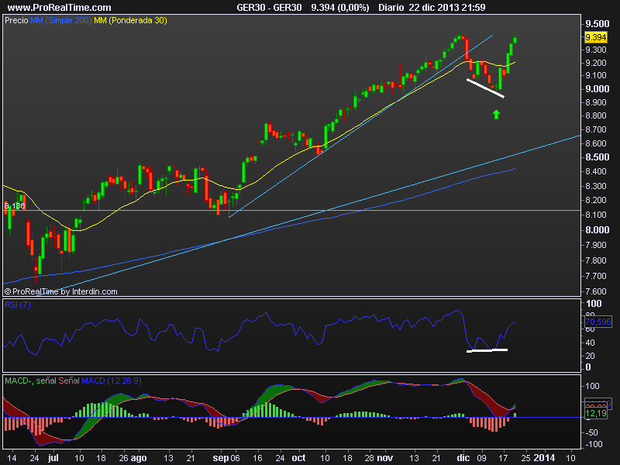Click the 09 date after dic

pyautogui.click(x=481, y=458)
